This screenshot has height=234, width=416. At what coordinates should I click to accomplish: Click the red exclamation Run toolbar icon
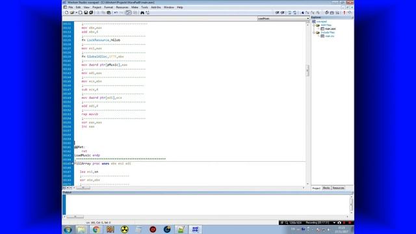coord(344,13)
